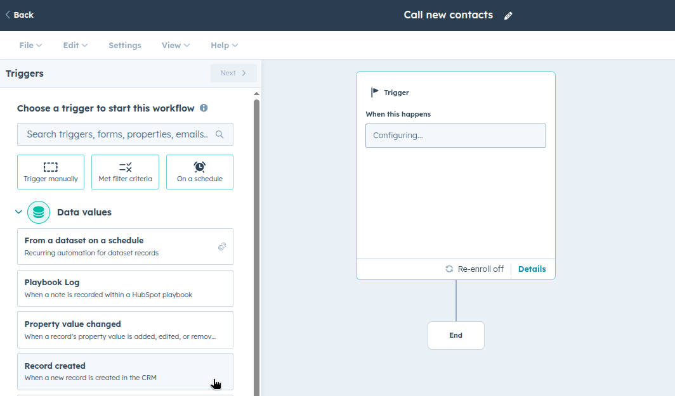Viewport: 675px width, 396px height.
Task: Click the Next button in the Triggers panel
Action: coord(233,73)
